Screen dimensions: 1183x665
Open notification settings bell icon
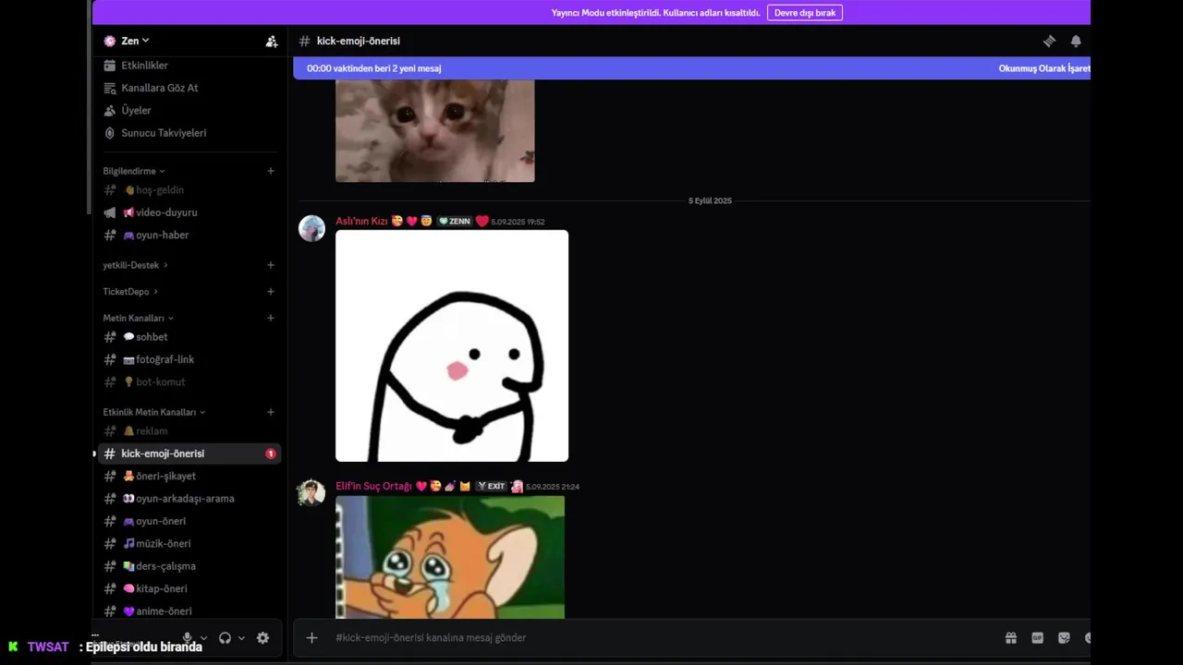pyautogui.click(x=1076, y=41)
